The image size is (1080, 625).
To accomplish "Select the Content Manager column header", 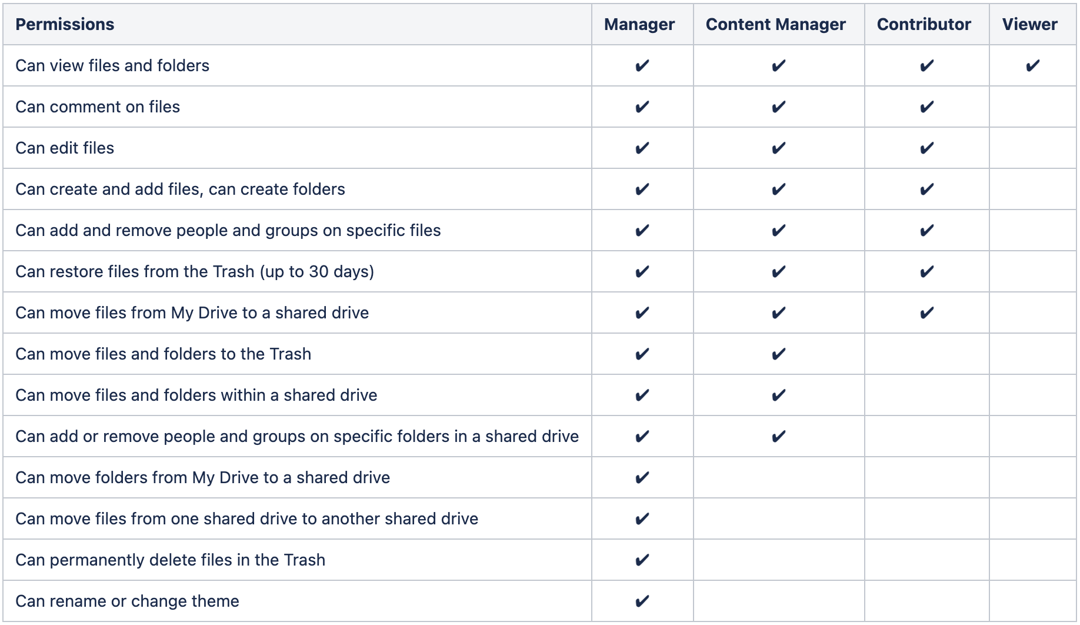I will coord(775,25).
